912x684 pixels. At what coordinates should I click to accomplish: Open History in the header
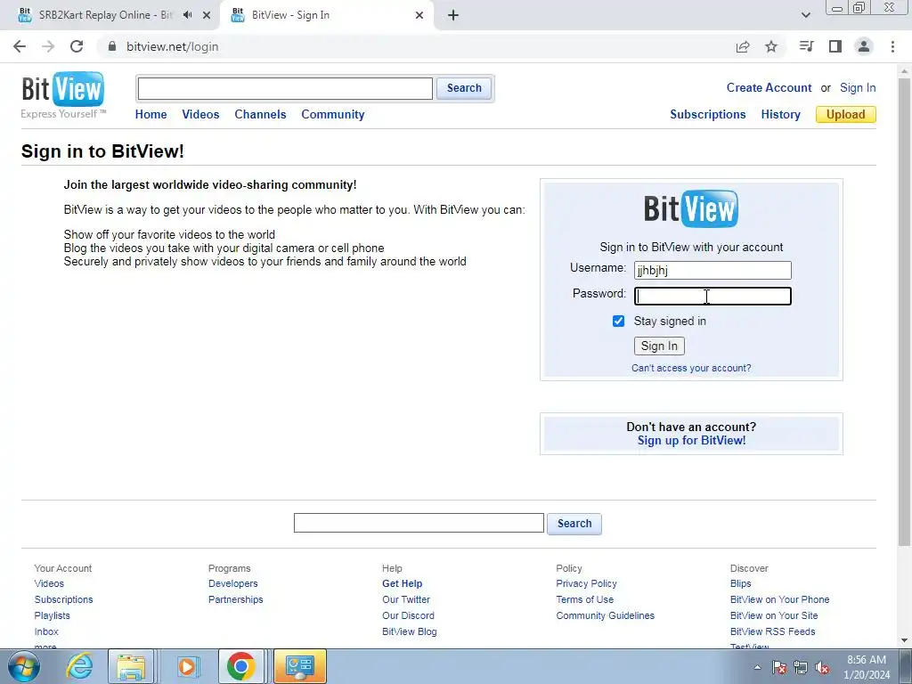[780, 115]
